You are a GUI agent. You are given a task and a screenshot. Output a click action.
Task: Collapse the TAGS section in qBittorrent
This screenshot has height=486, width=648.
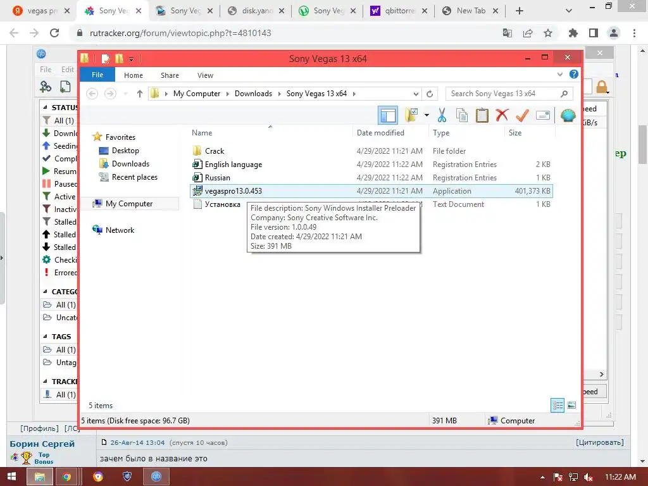[45, 337]
